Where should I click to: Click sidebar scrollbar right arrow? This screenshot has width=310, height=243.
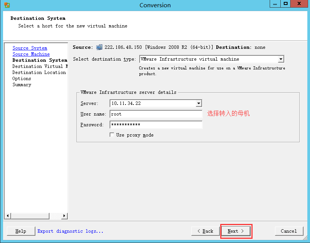pyautogui.click(x=64, y=216)
